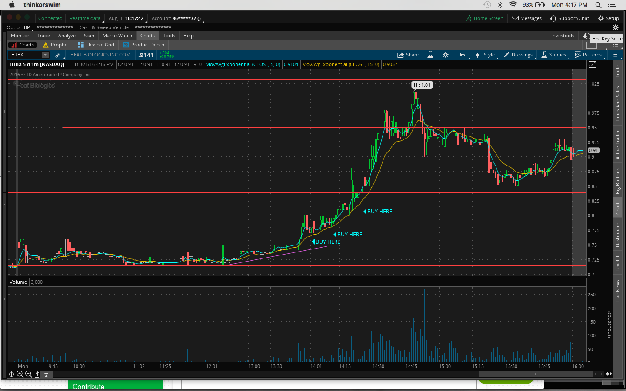Click the gear icon below Setup
Image resolution: width=626 pixels, height=391 pixels.
coord(616,27)
